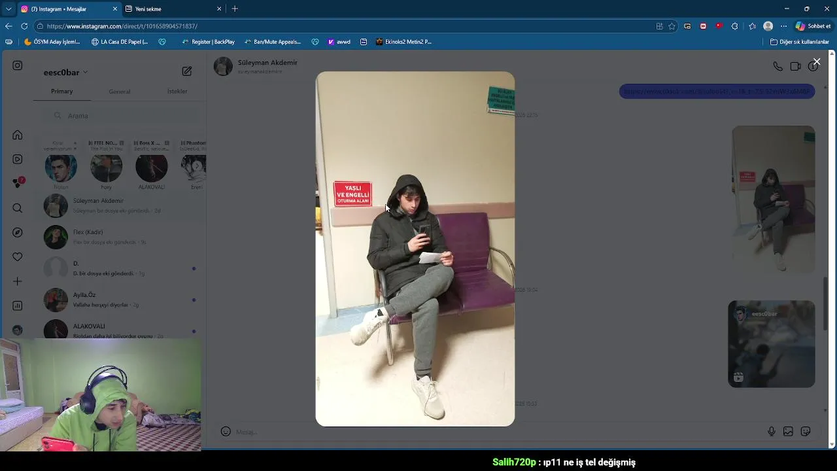
Task: Open the Aylla.Öz conversation
Action: (120, 300)
